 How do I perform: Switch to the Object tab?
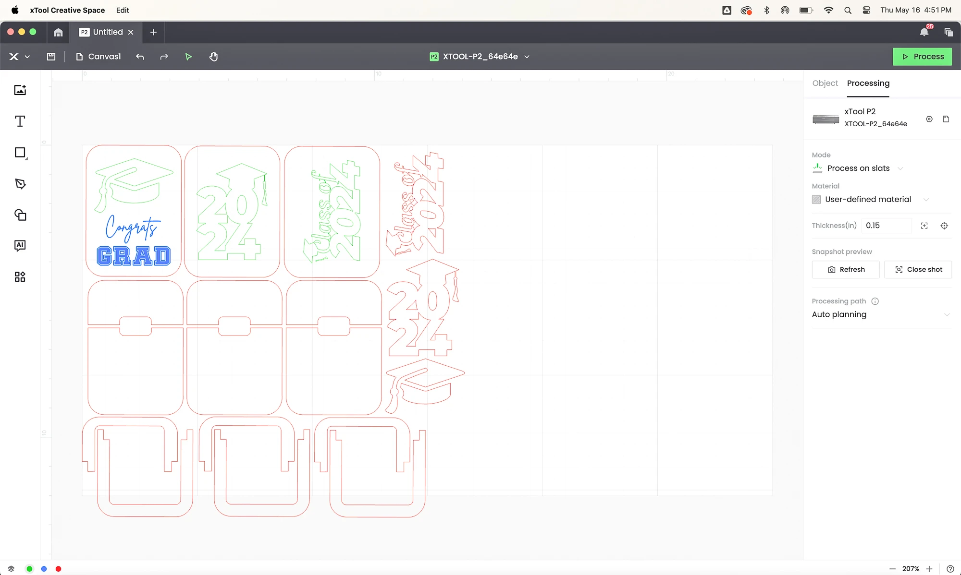825,83
